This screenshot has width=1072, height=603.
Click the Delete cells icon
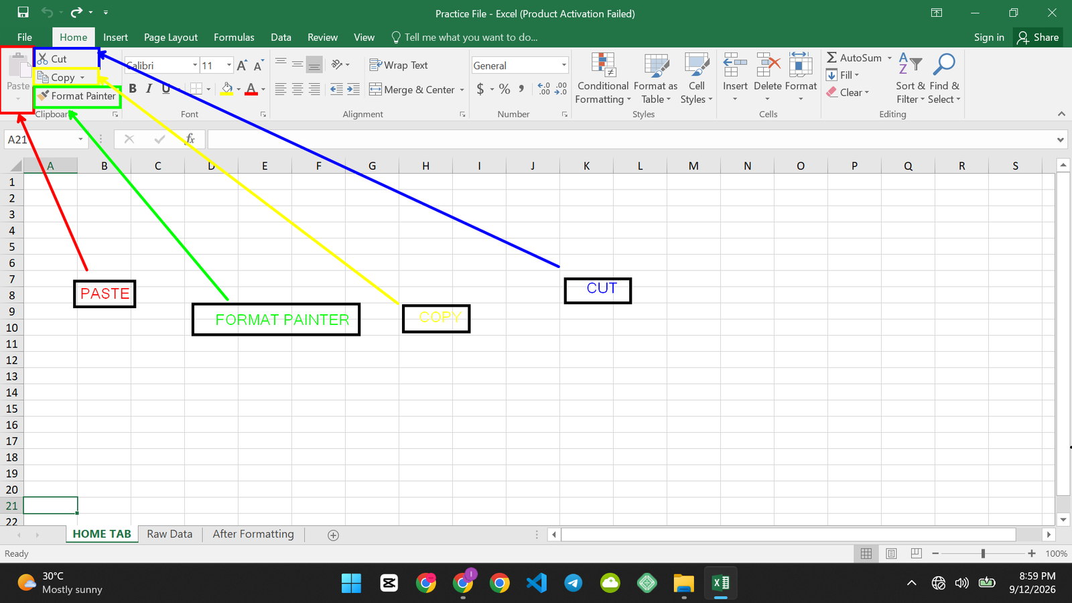click(x=768, y=66)
